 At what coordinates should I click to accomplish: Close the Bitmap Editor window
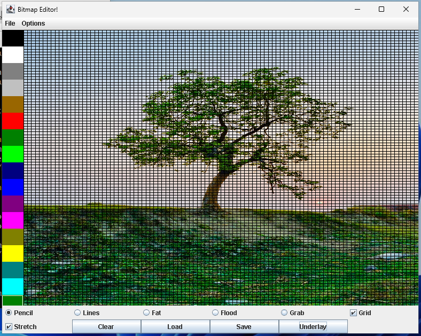click(x=406, y=10)
